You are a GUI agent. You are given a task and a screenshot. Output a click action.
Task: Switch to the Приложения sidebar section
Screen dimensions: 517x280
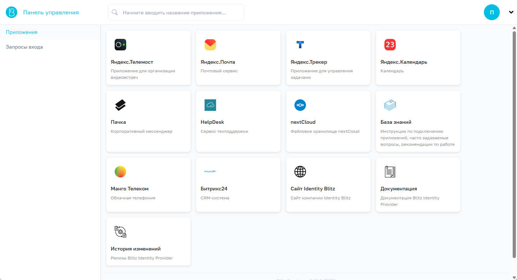50,32
